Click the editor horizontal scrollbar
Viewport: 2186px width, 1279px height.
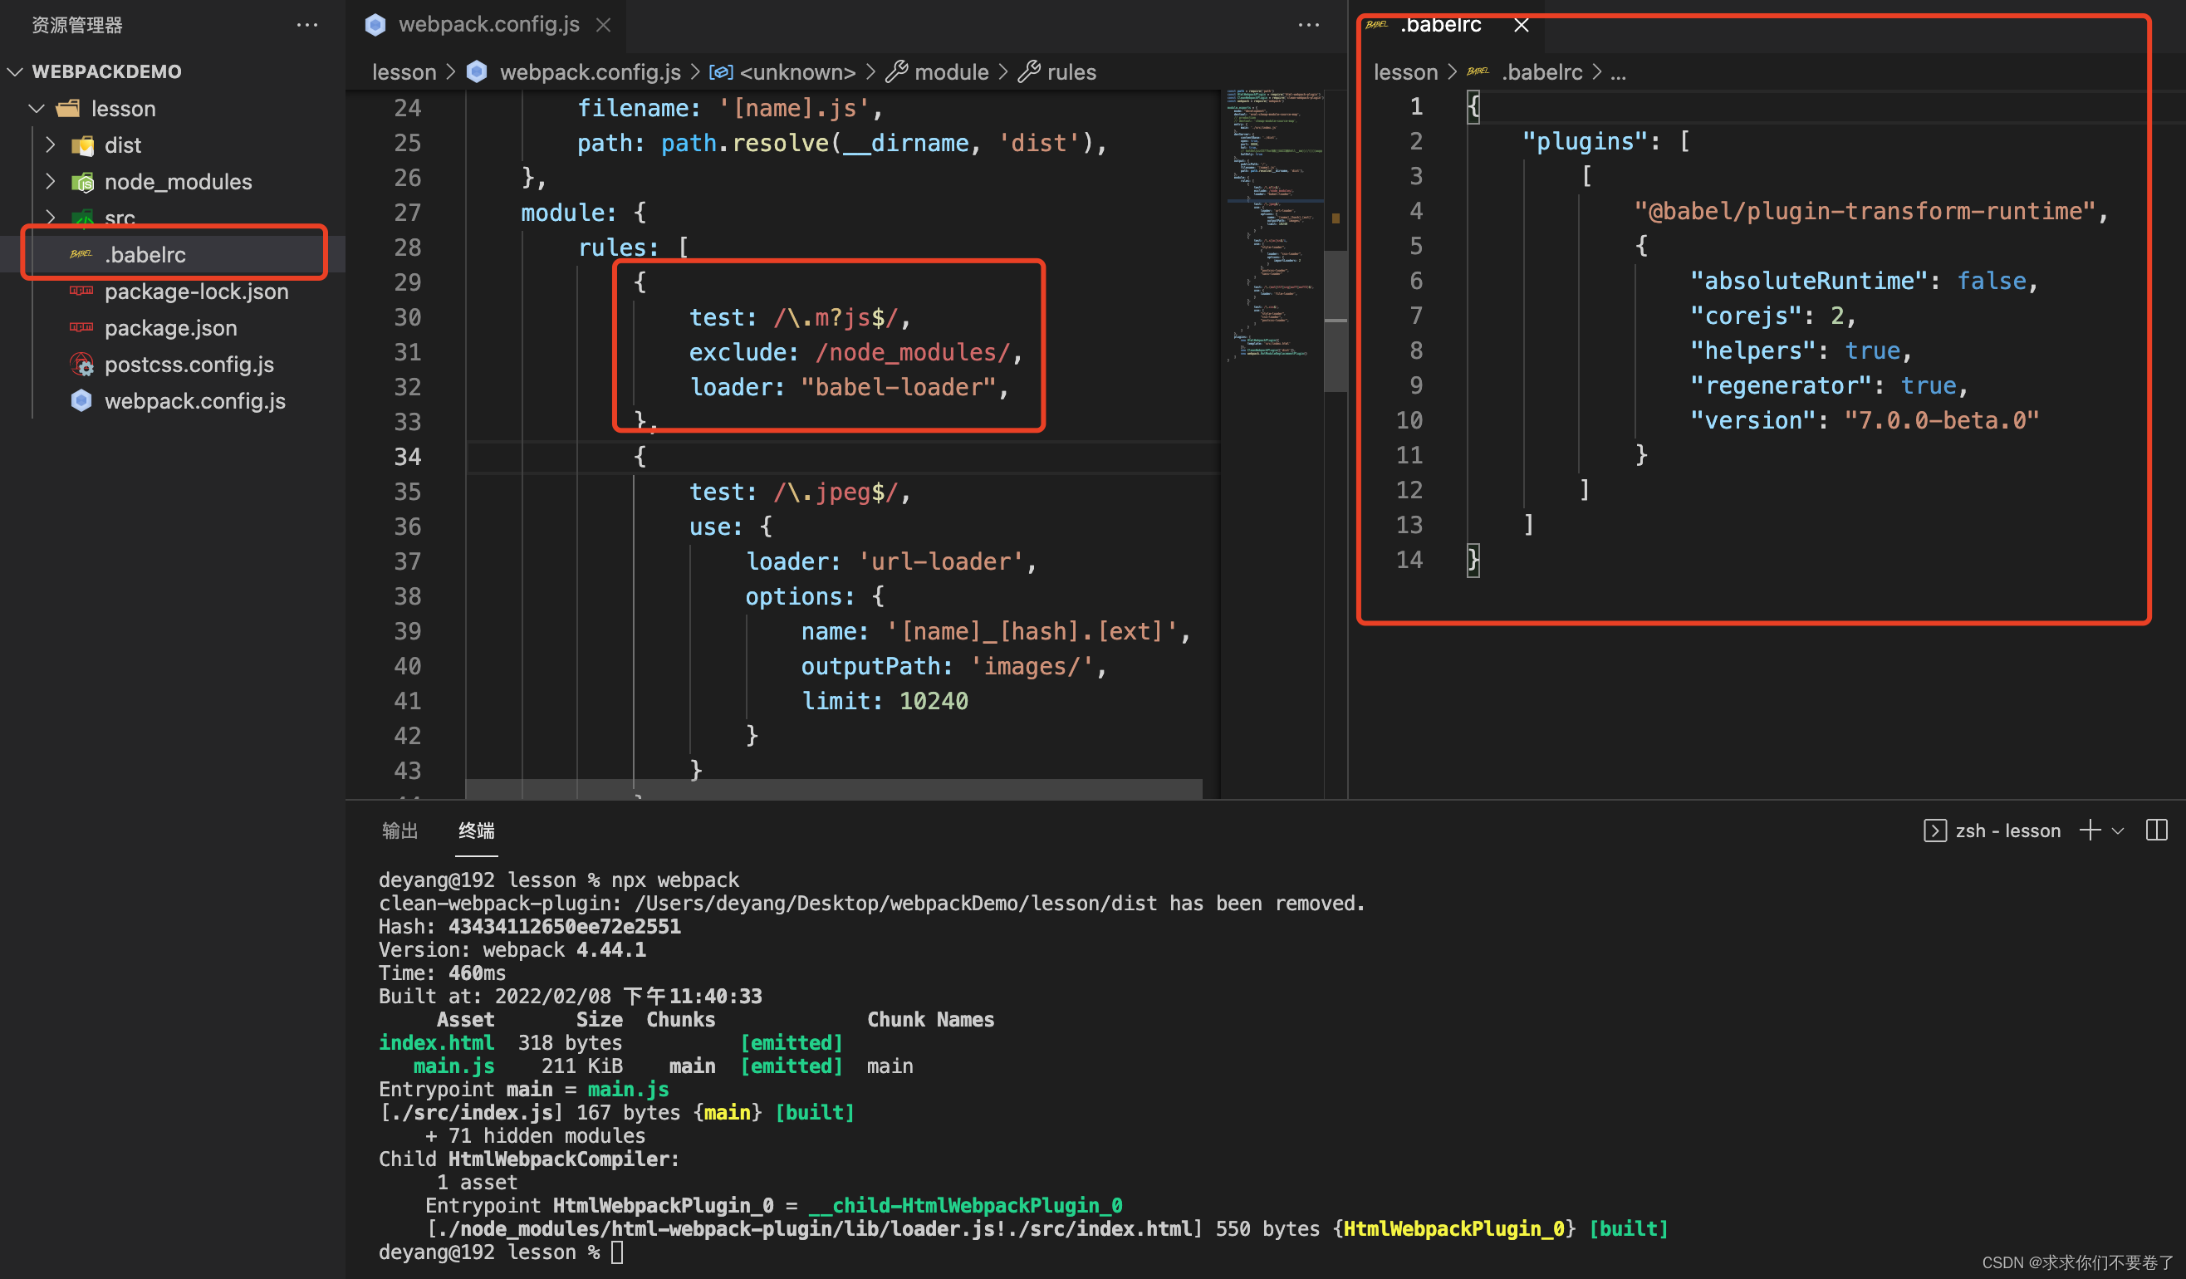coord(833,788)
